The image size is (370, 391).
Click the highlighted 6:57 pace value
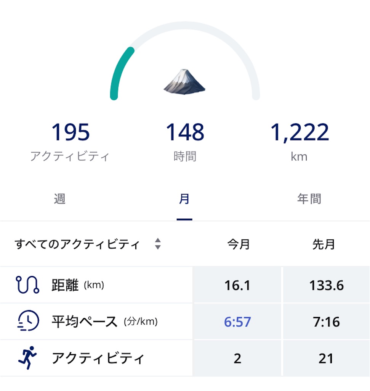click(237, 322)
